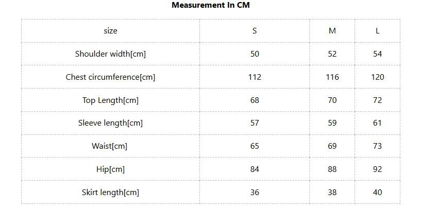Click the 'Sleeve length[cm]' row label

coord(110,123)
